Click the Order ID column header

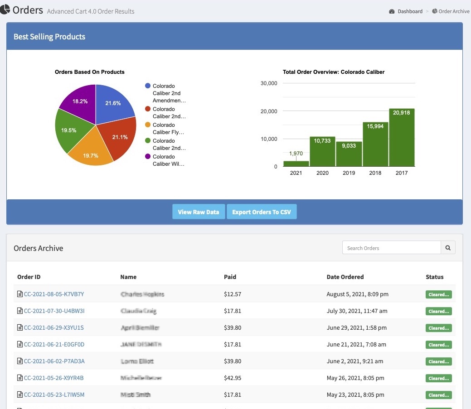click(x=29, y=277)
